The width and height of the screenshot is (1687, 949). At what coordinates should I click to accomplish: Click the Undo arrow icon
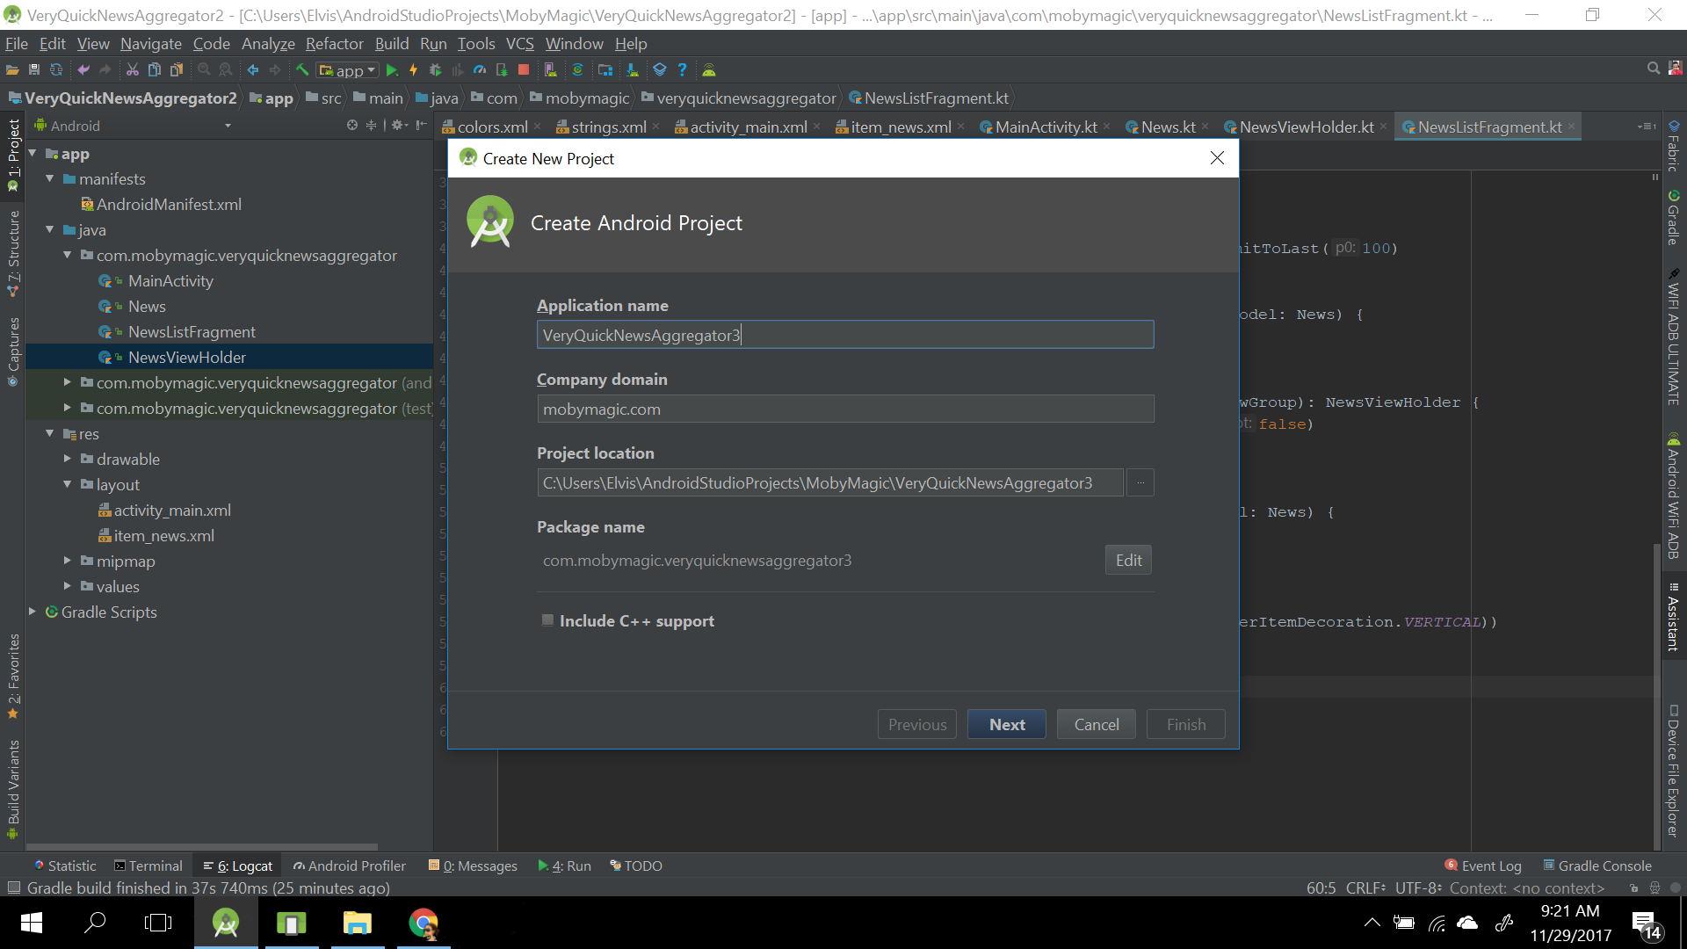click(x=83, y=70)
